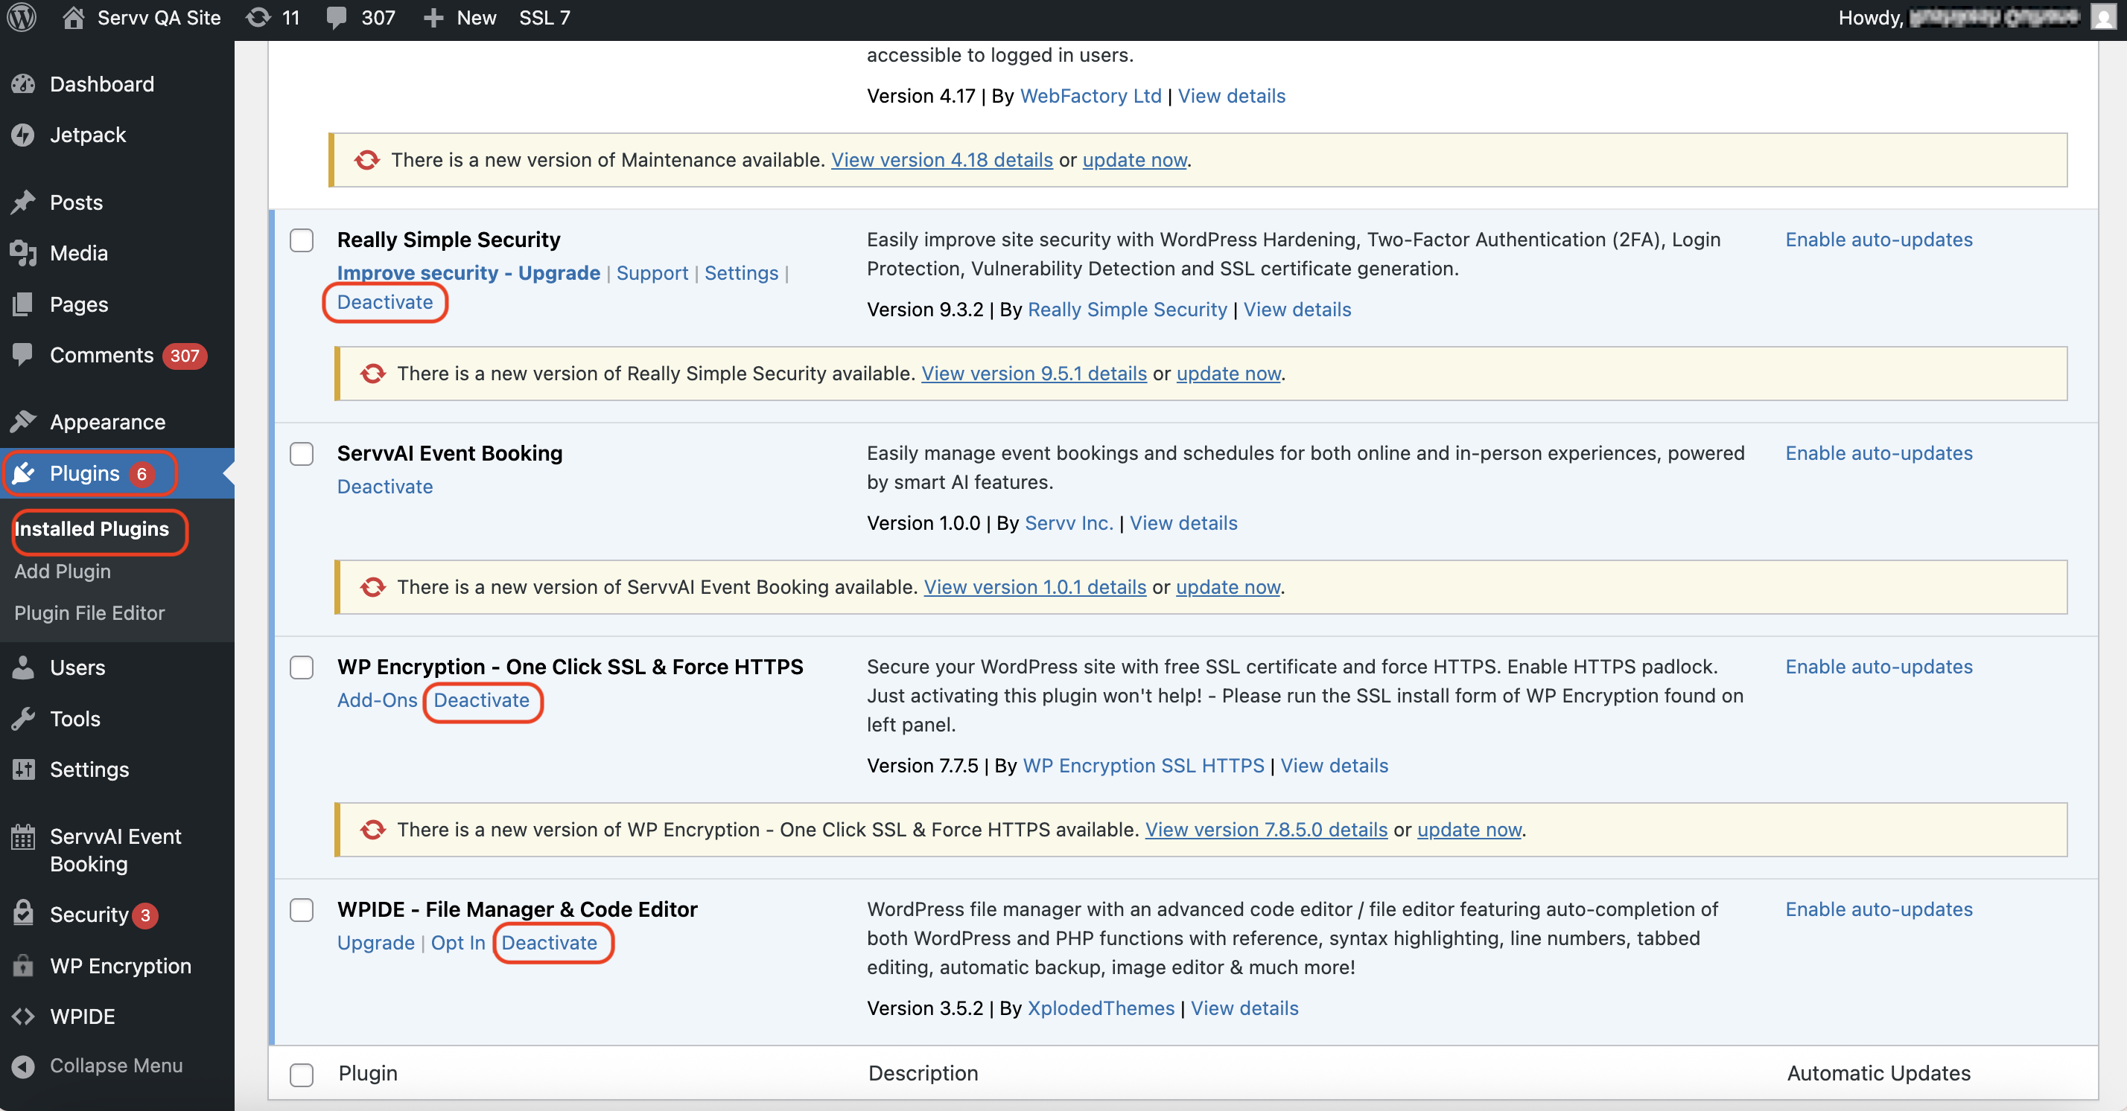Screen dimensions: 2127x1111
Task: Select all plugins via footer checkbox
Action: (x=302, y=1074)
